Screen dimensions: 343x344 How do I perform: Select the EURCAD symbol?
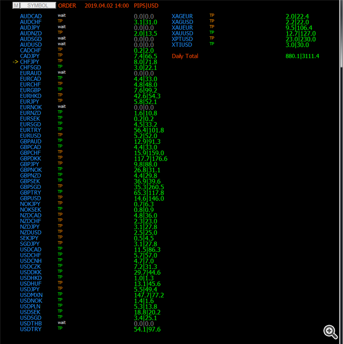click(x=31, y=79)
